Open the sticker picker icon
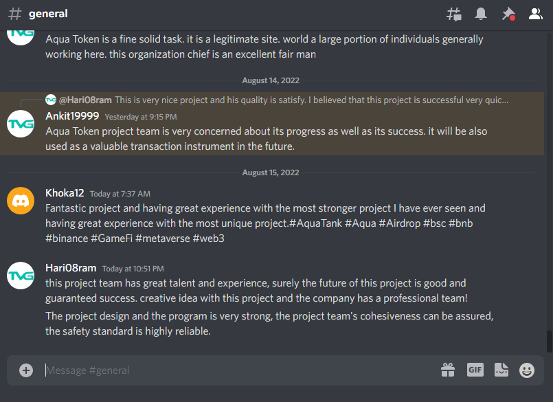Image resolution: width=553 pixels, height=402 pixels. [x=501, y=370]
